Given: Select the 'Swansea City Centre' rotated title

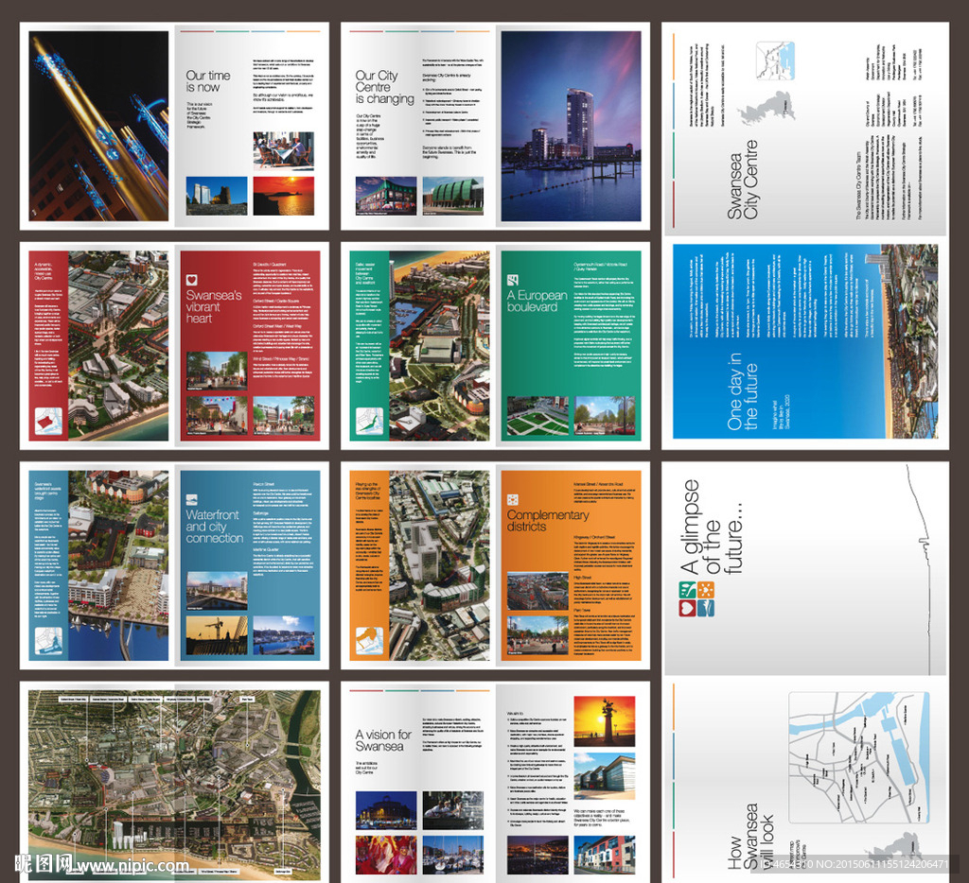Looking at the screenshot, I should (x=742, y=180).
